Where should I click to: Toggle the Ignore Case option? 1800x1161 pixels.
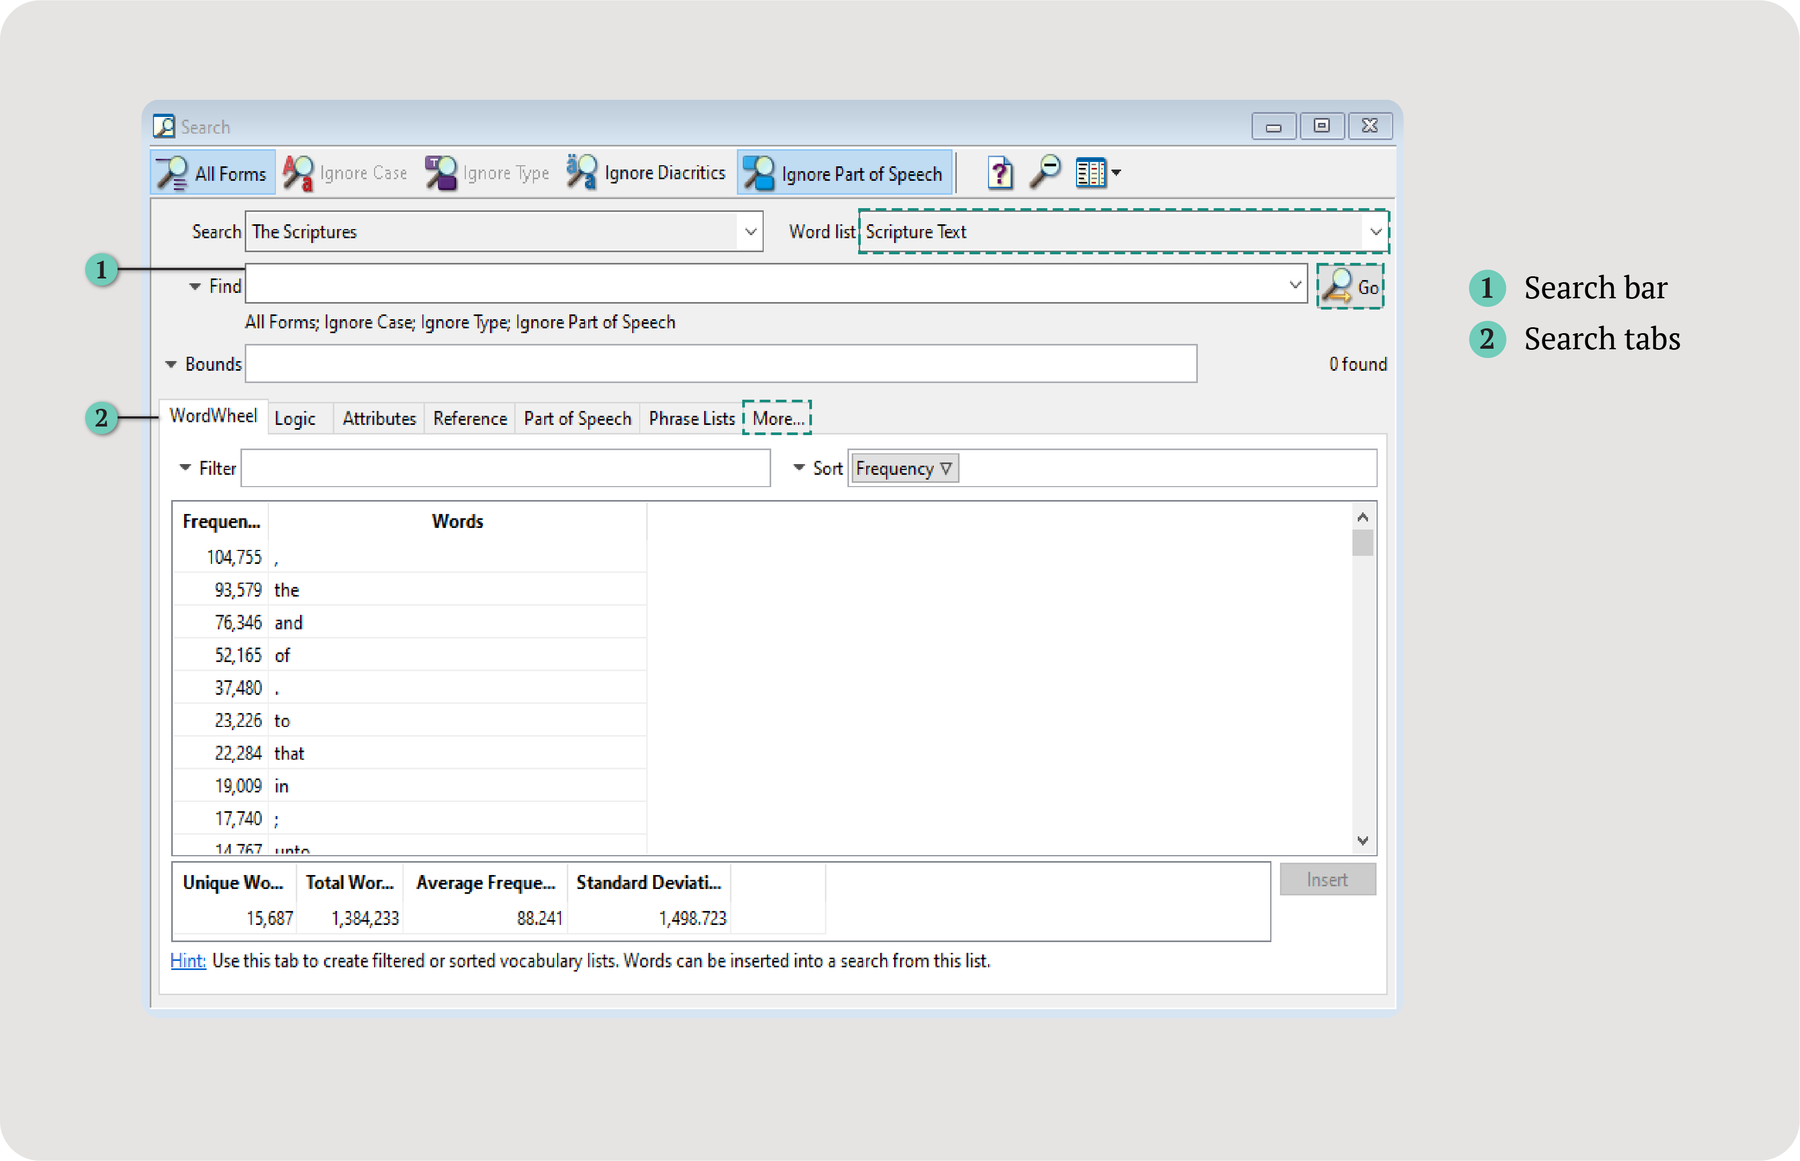(x=346, y=173)
